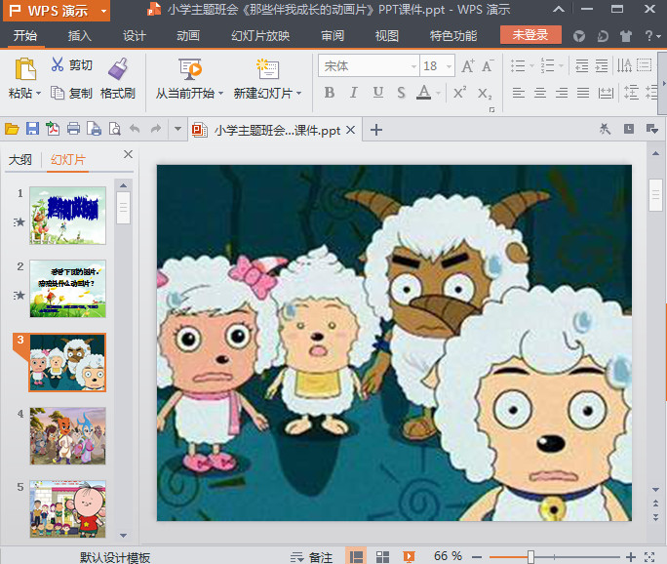The height and width of the screenshot is (564, 667).
Task: Select the Format Painter brush
Action: [x=118, y=68]
